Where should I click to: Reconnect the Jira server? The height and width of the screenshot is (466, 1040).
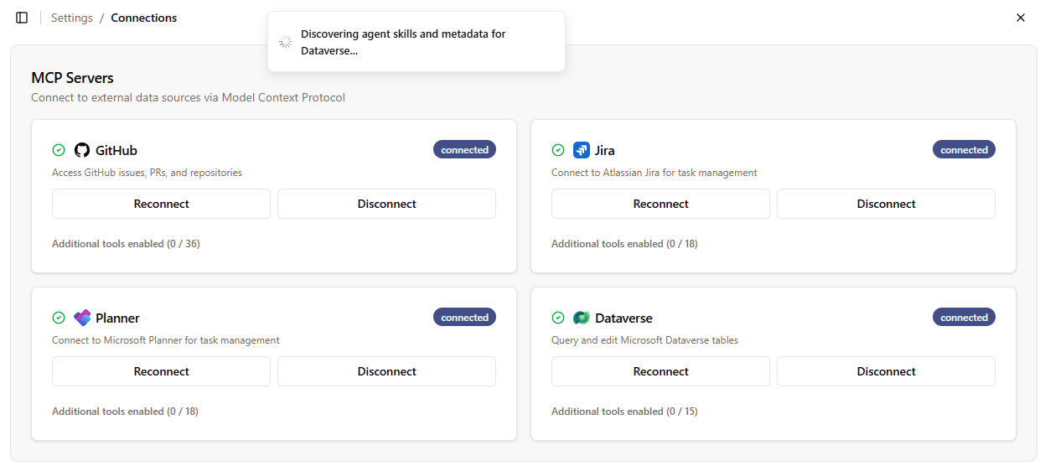(x=660, y=204)
